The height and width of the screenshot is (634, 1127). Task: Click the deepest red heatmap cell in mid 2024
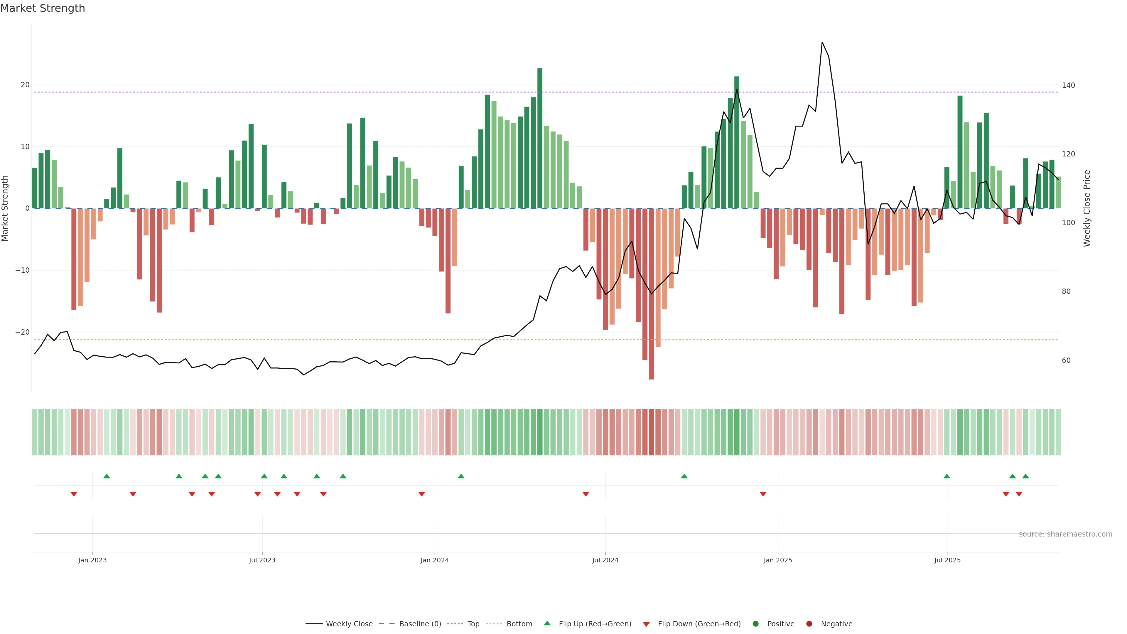652,432
